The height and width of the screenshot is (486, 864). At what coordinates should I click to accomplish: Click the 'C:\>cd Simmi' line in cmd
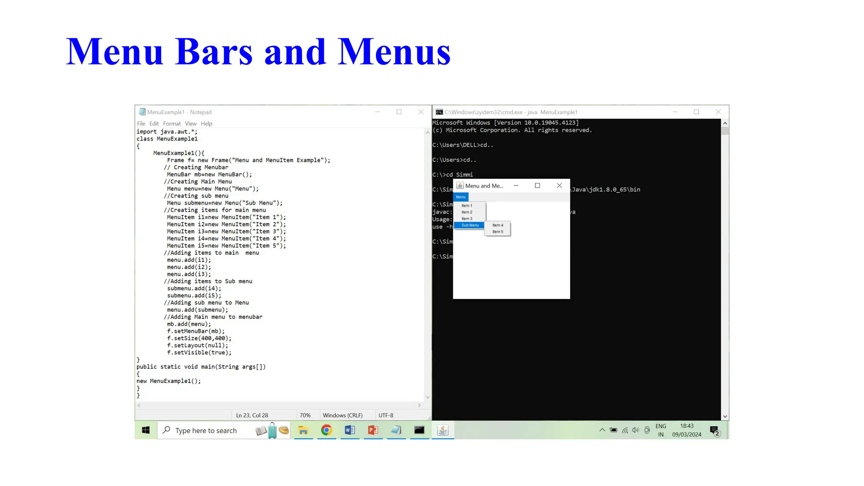(452, 175)
